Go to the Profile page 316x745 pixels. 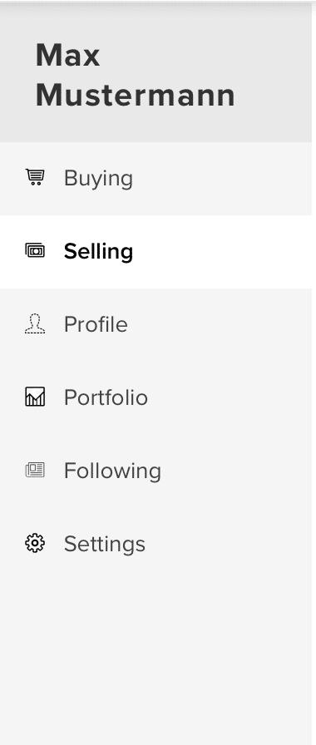point(96,324)
